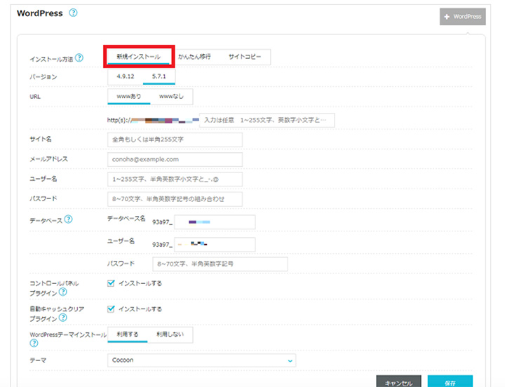Click the 保存 button
This screenshot has height=387, width=505.
coord(450,382)
